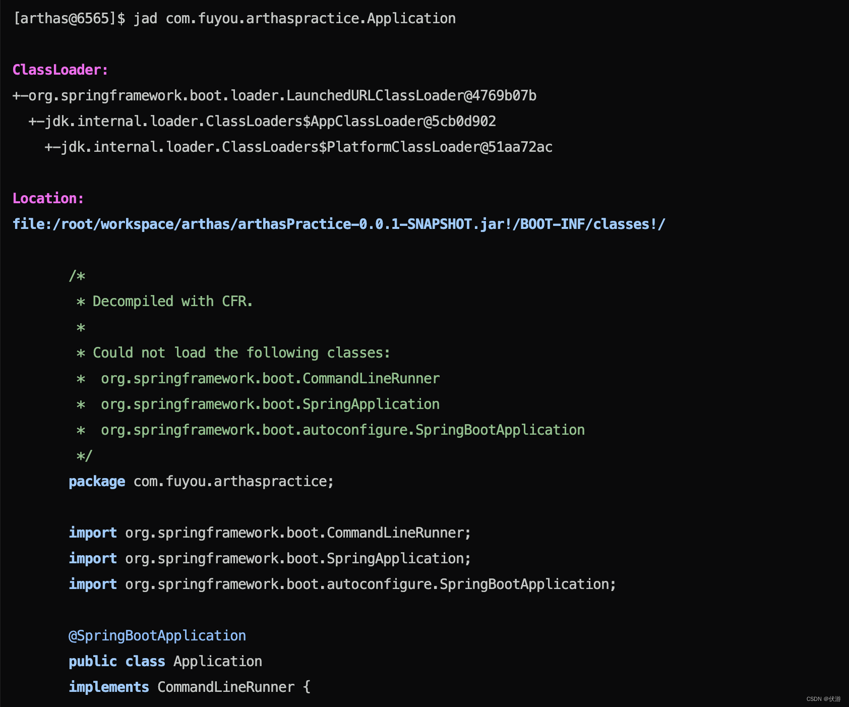
Task: Click the package com.fuyou.arthaspractice statement
Action: [x=201, y=482]
